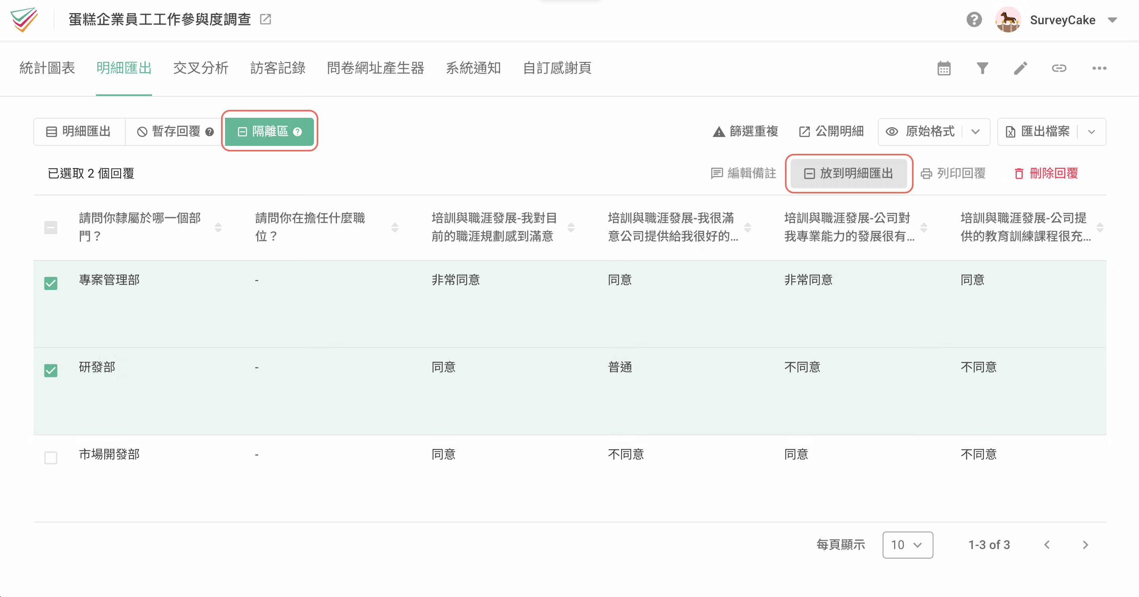Open the 問卷網址產生器 tab
The width and height of the screenshot is (1139, 597).
[x=375, y=68]
